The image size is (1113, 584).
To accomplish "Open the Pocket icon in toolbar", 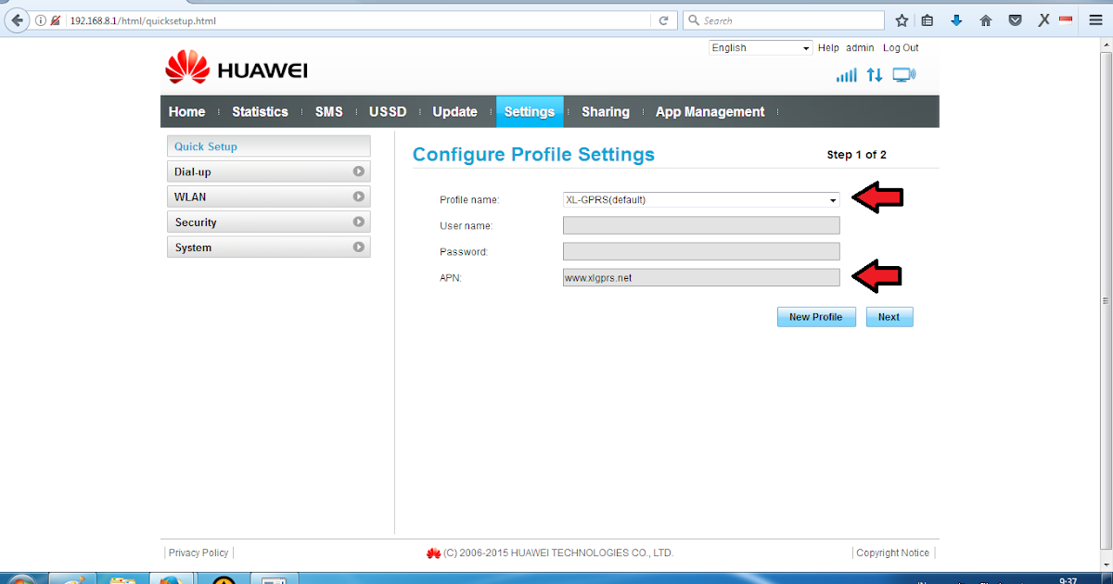I will [x=1016, y=20].
